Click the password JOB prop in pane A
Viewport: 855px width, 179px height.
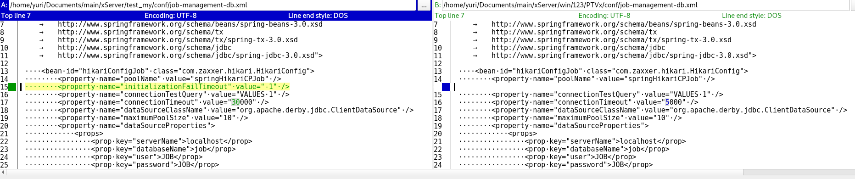pyautogui.click(x=122, y=165)
